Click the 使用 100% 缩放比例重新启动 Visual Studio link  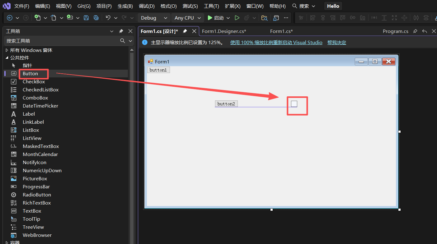coord(276,42)
